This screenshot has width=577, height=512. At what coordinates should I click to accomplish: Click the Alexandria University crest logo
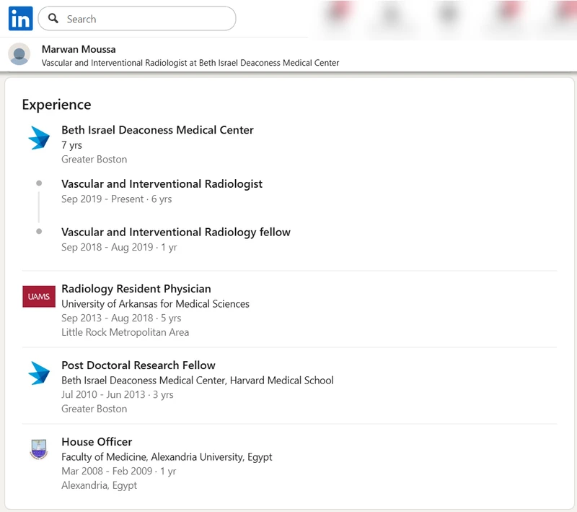coord(39,449)
